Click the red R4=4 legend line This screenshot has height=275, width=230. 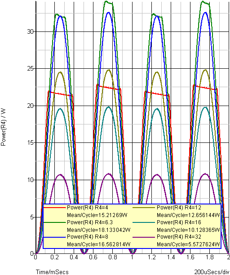click(x=54, y=208)
